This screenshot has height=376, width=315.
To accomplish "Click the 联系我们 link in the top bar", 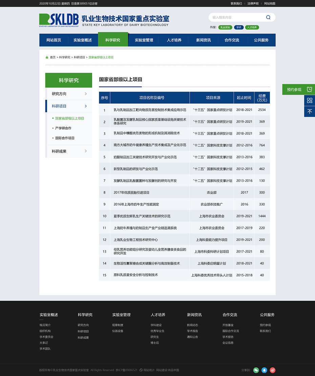I will click(236, 3).
